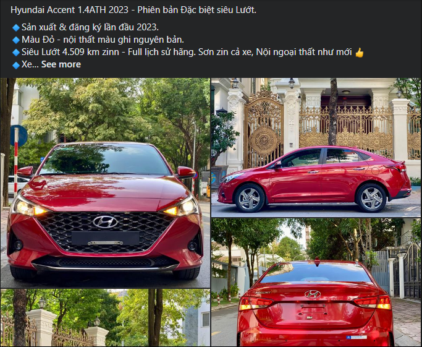Click the blacked-out front license plate

click(105, 238)
